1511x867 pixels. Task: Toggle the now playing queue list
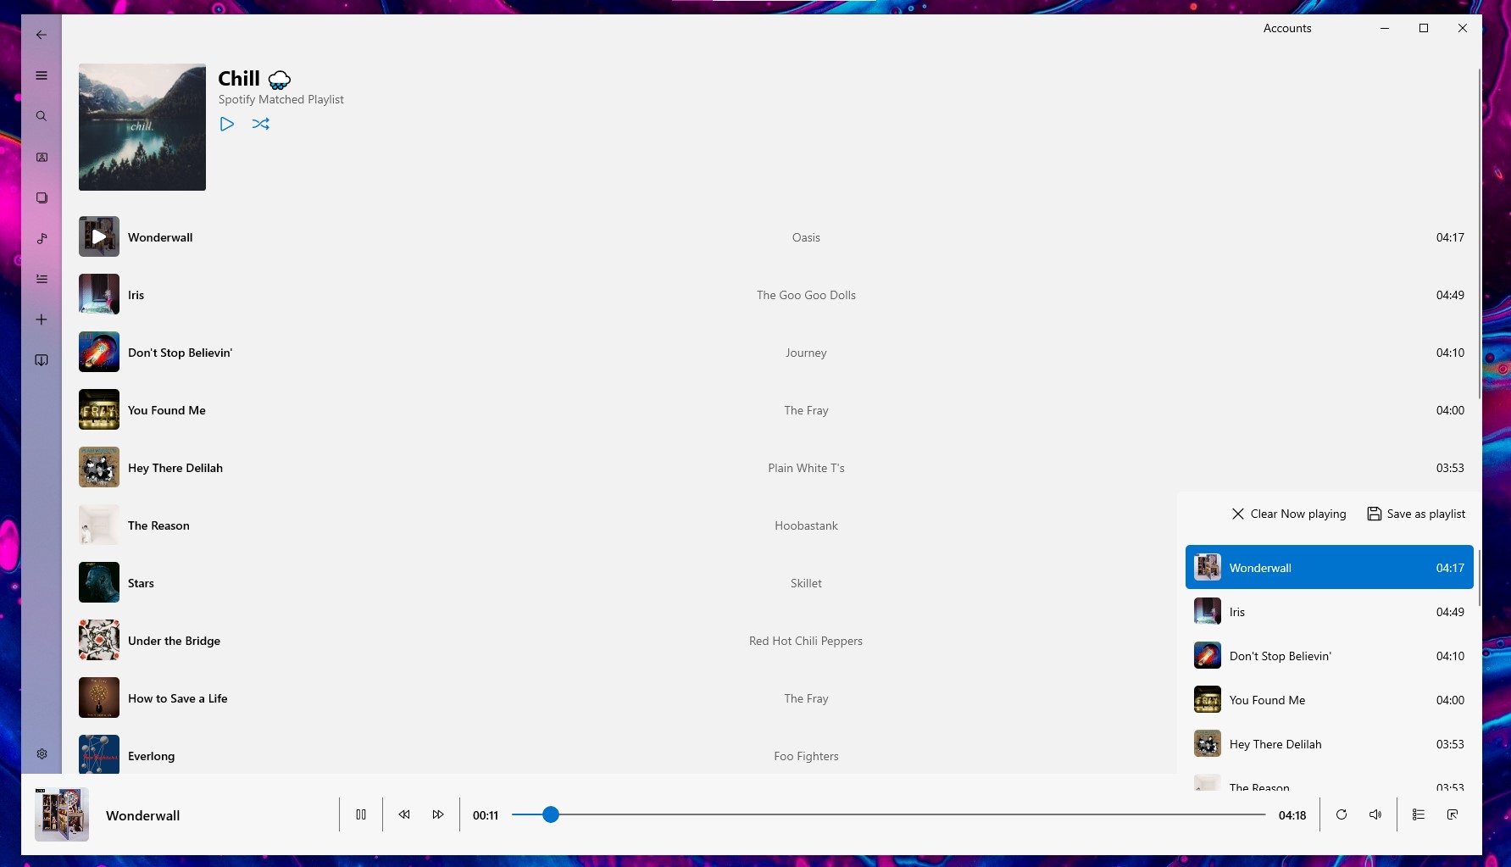pyautogui.click(x=1419, y=814)
